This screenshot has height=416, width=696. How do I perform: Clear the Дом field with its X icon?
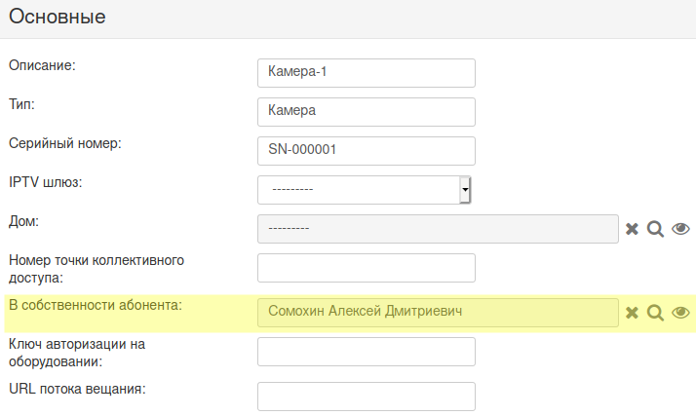coord(632,229)
